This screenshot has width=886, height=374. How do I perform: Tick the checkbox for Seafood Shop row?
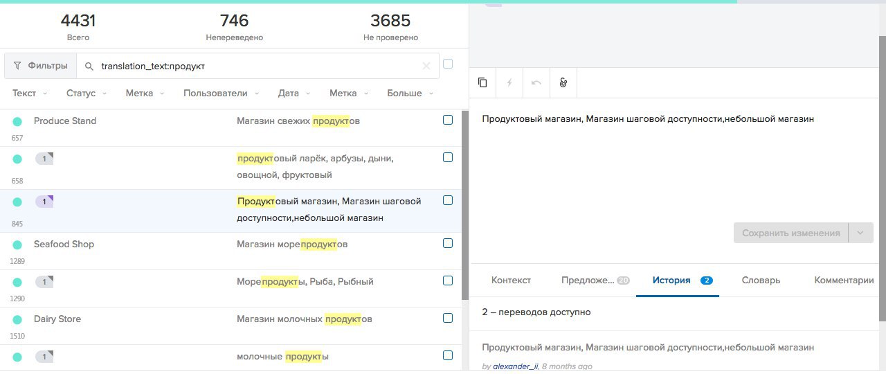click(448, 243)
